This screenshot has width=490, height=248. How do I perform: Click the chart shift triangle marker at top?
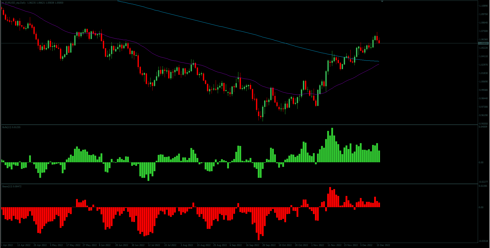(x=382, y=2)
